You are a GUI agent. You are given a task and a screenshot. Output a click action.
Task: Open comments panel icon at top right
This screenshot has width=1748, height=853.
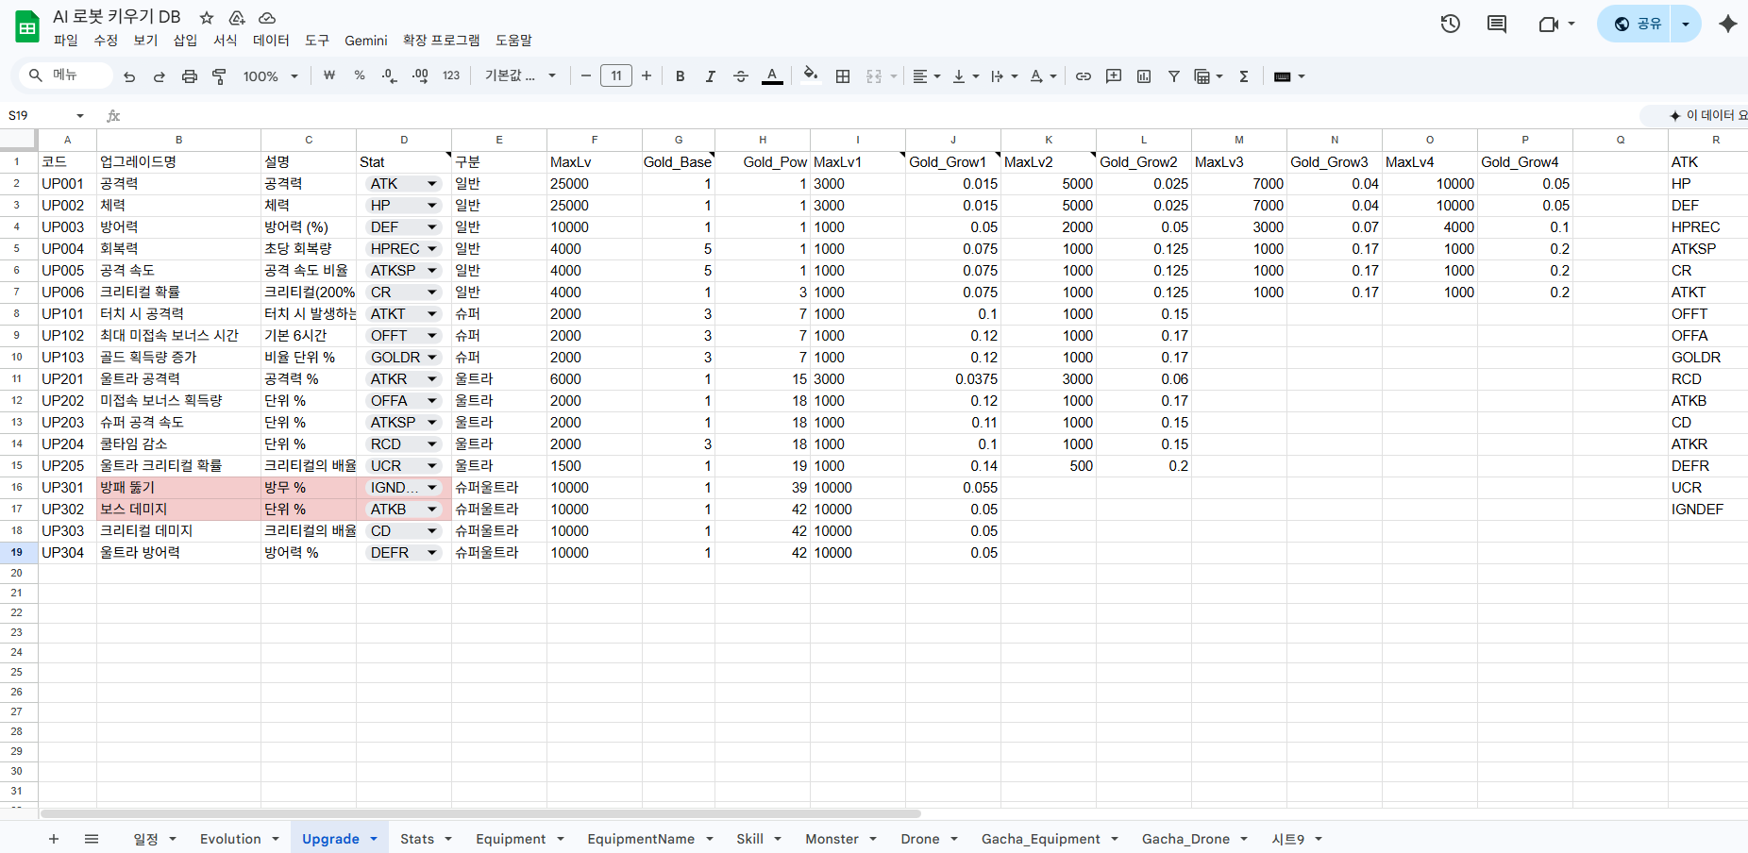coord(1497,24)
